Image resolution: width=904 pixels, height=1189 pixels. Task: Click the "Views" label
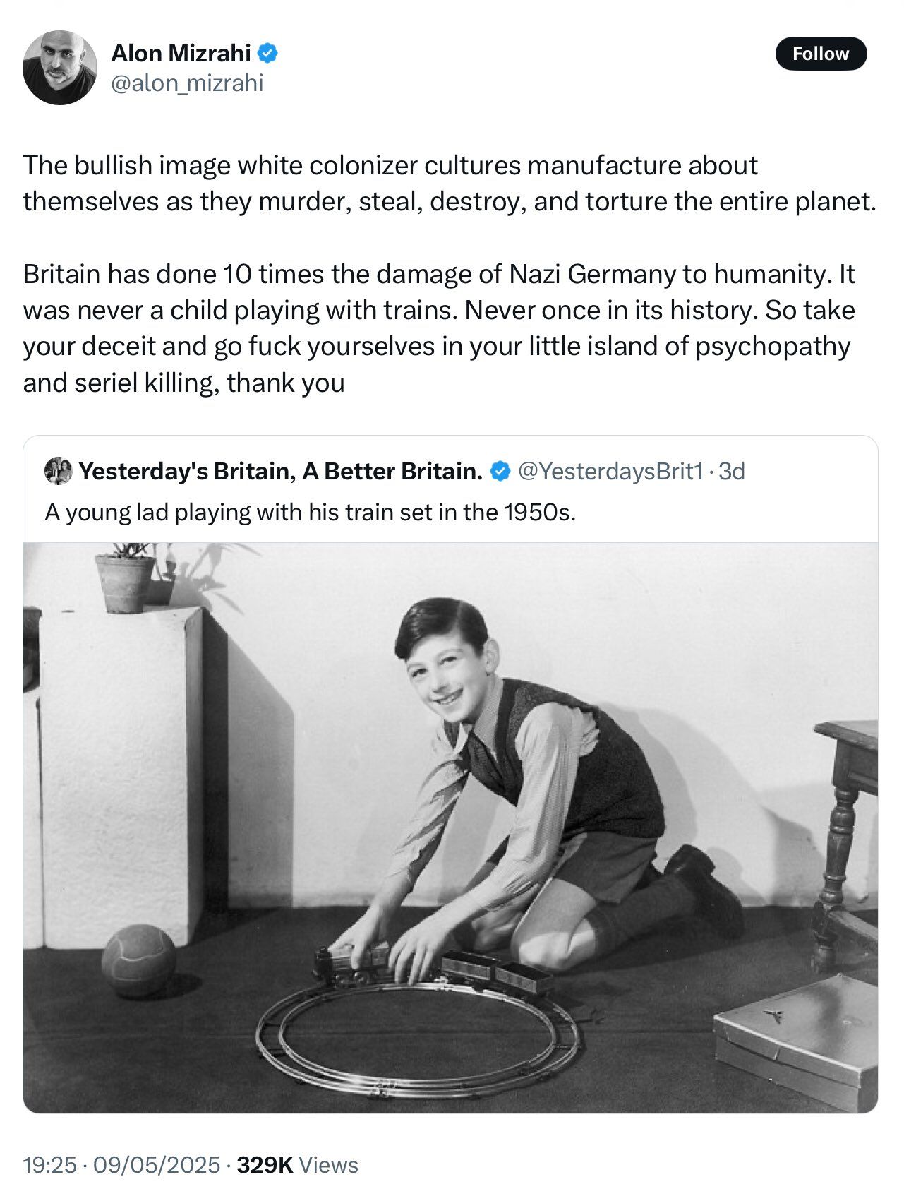click(329, 1164)
